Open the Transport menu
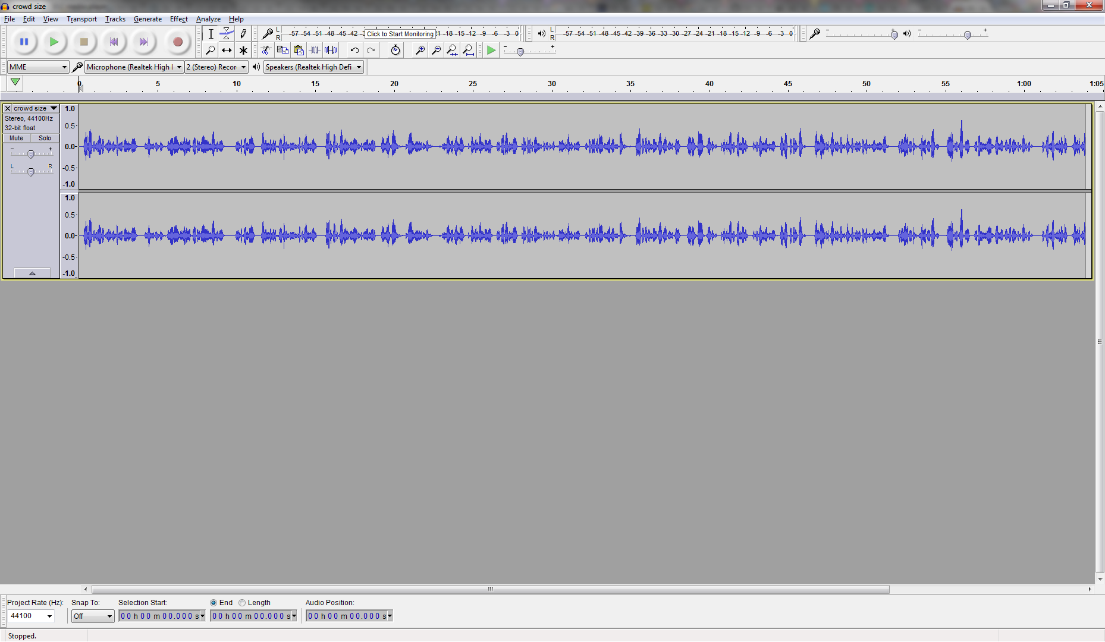This screenshot has height=642, width=1105. (x=81, y=18)
